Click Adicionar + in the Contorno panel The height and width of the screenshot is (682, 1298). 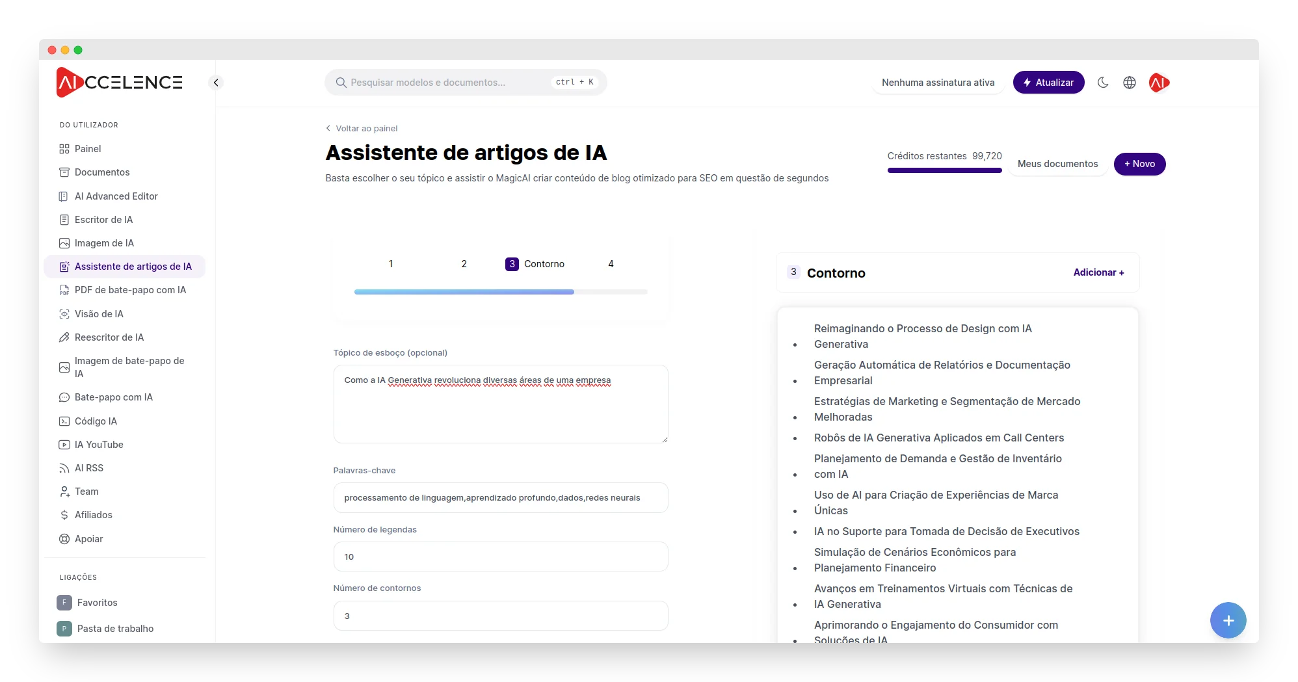[x=1098, y=272]
